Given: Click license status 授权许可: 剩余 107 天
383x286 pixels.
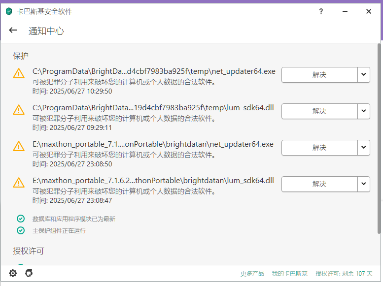Looking at the screenshot, I should (x=344, y=274).
